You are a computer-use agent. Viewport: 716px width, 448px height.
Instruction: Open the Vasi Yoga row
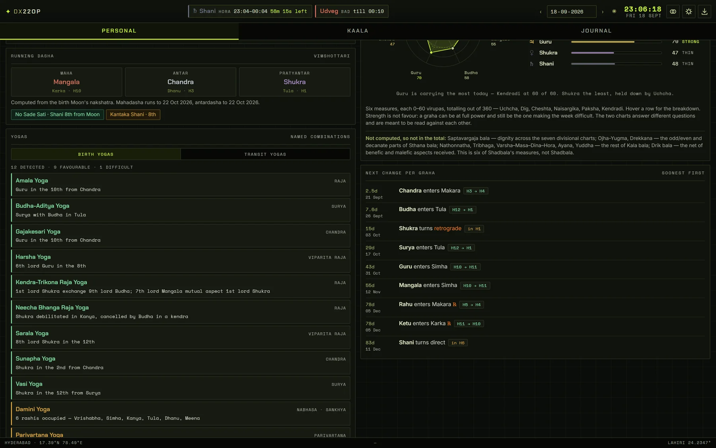click(x=181, y=388)
